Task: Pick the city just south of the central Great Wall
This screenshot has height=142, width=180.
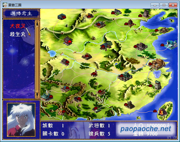Action: (x=100, y=25)
